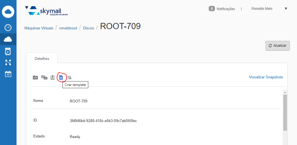Click the dotted square plus icon
Screen dimensions: 297x145
(69, 78)
